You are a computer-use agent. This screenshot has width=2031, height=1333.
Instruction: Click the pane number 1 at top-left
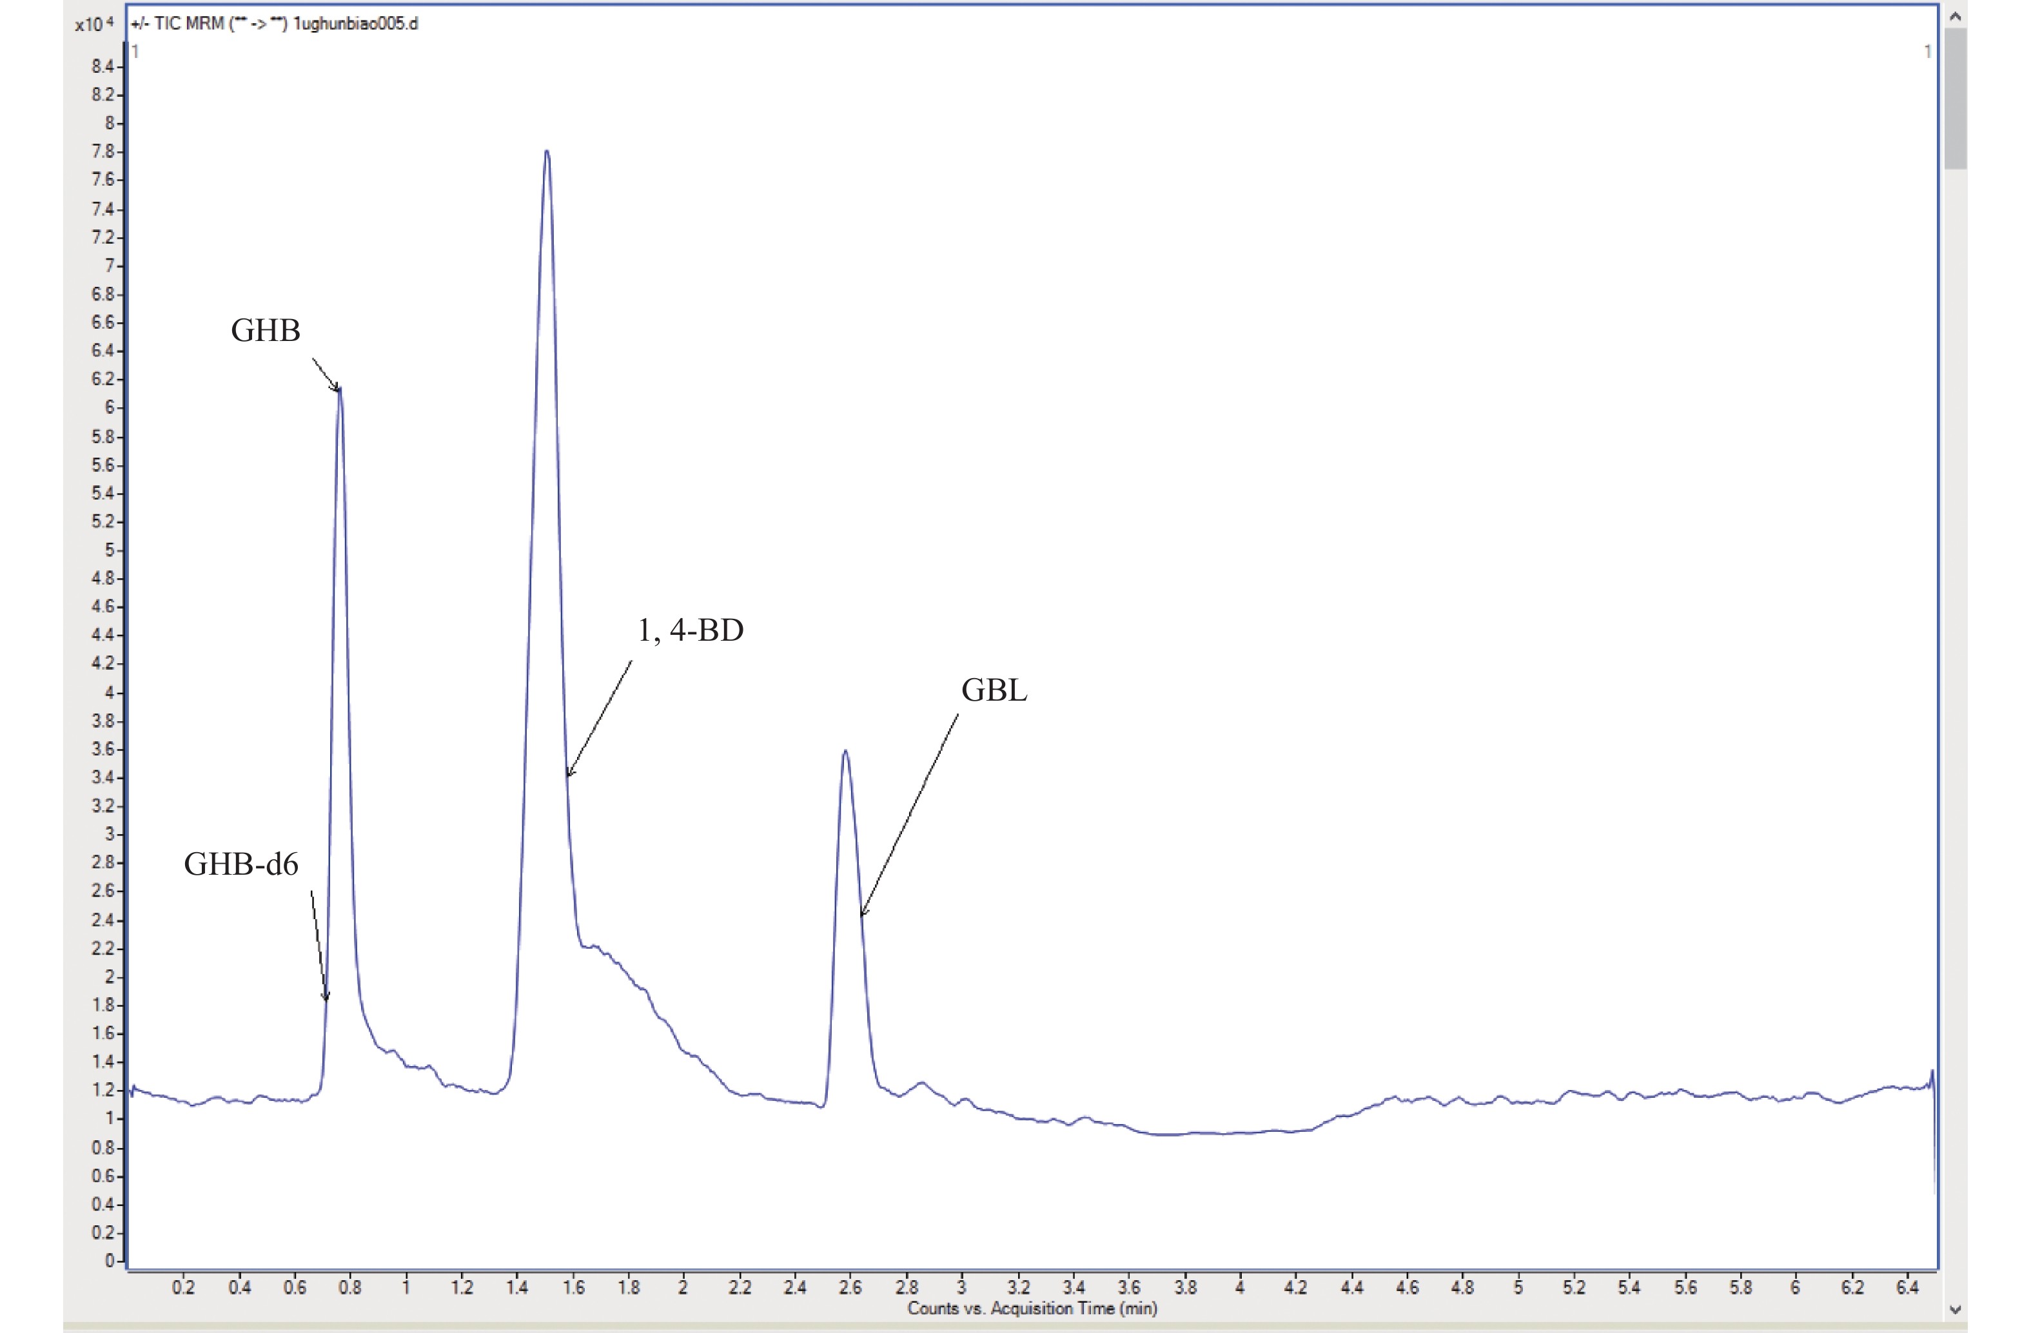pyautogui.click(x=135, y=52)
